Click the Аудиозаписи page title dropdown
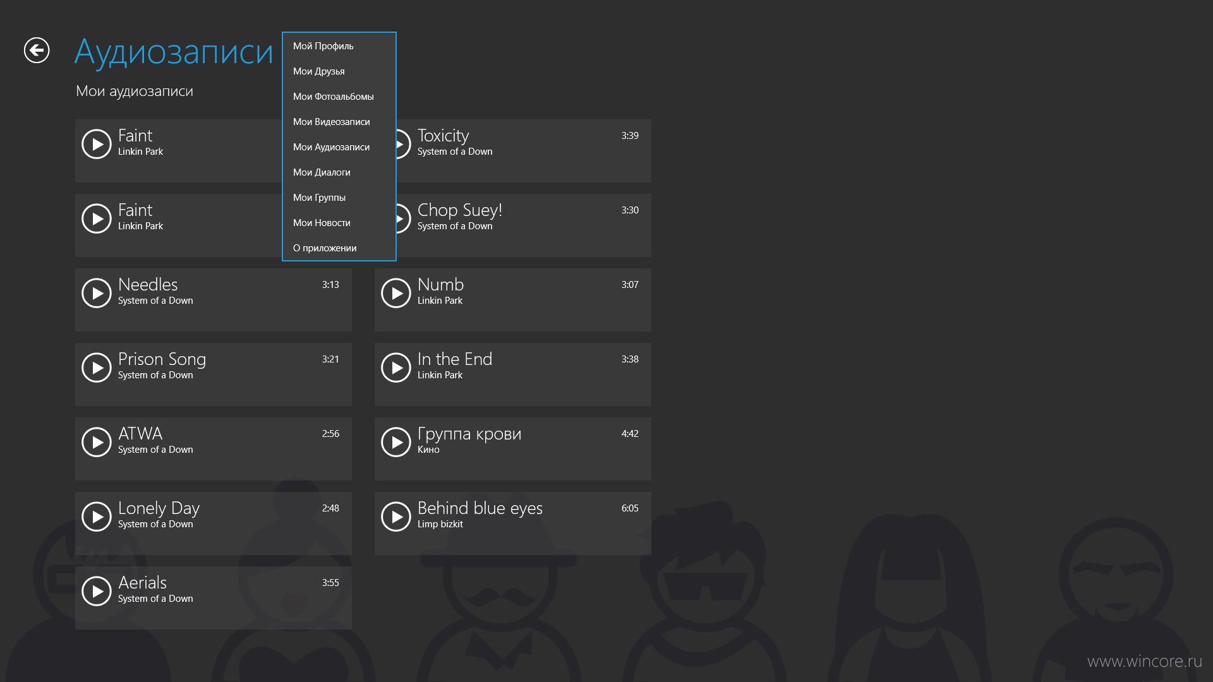Image resolution: width=1213 pixels, height=682 pixels. [174, 52]
